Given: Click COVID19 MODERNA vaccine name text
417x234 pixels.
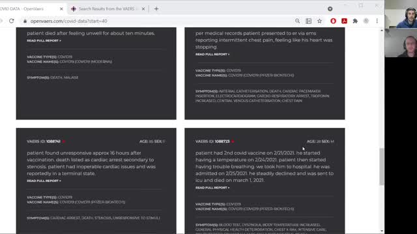Looking at the screenshot, I should 85,62.
